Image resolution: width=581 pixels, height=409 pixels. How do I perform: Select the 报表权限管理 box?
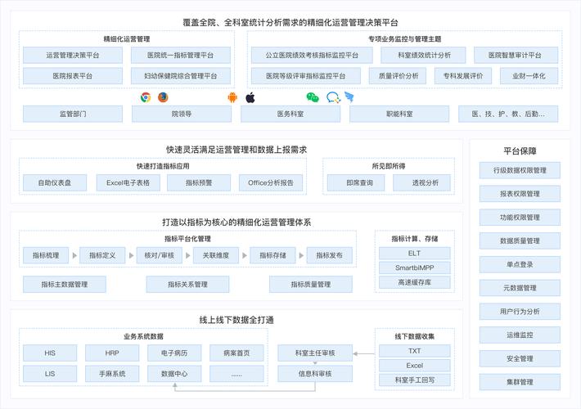(x=520, y=194)
